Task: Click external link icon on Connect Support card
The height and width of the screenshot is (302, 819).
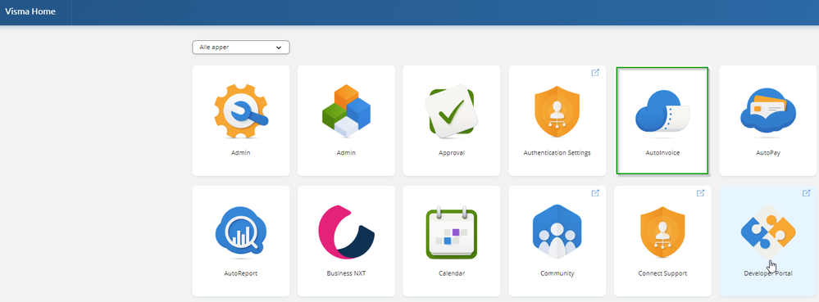Action: click(700, 193)
